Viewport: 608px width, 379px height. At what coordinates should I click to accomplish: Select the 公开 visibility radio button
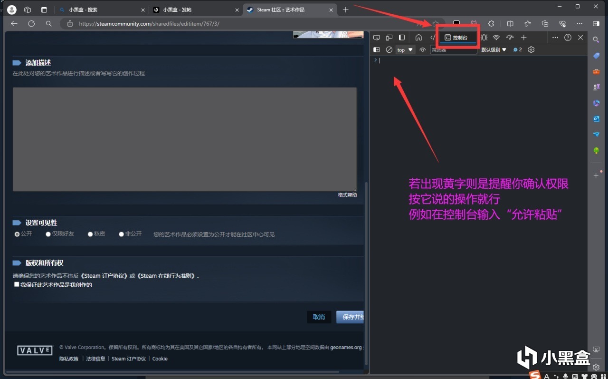tap(17, 234)
